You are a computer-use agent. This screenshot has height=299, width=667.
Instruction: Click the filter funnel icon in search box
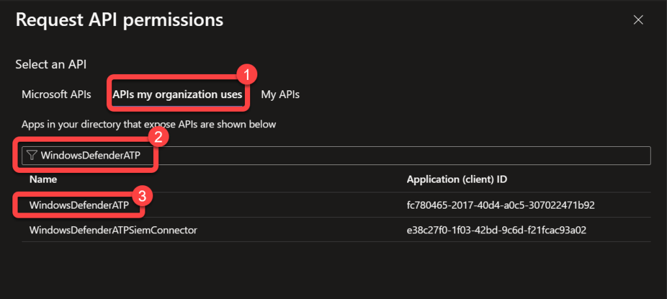click(x=31, y=155)
